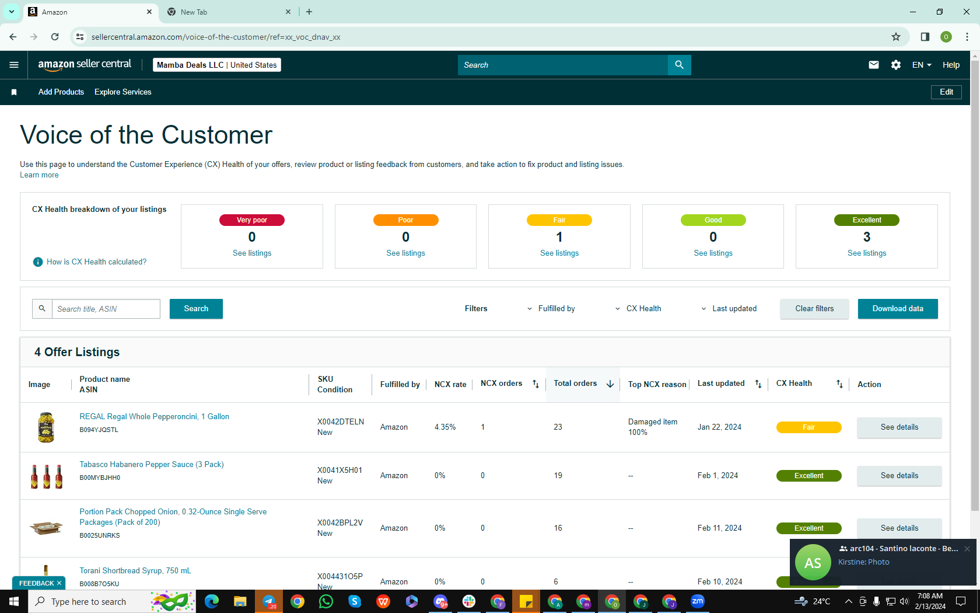Open File Explorer from the taskbar

point(240,601)
